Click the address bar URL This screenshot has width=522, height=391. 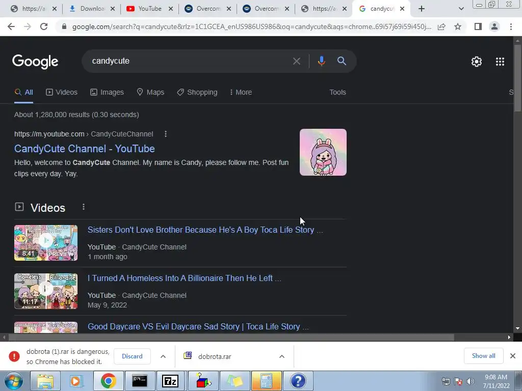[x=251, y=26]
